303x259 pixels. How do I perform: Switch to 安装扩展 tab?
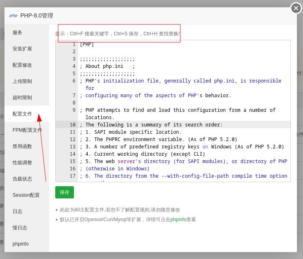pyautogui.click(x=22, y=49)
